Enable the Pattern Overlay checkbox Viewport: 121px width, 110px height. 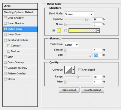5,74
